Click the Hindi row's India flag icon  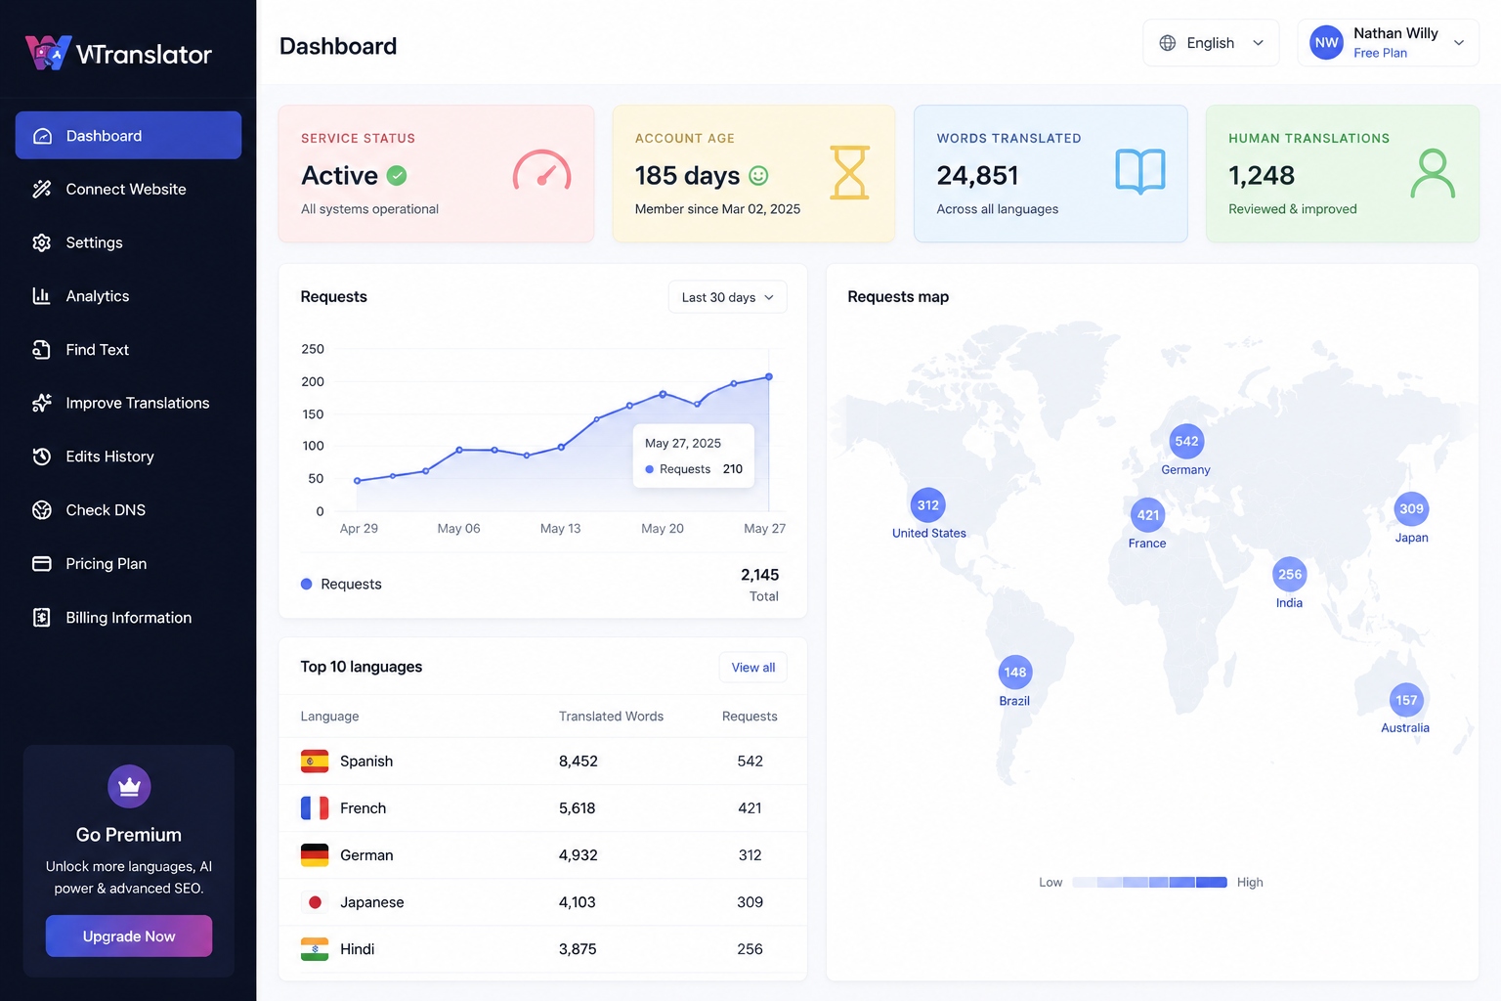(315, 949)
